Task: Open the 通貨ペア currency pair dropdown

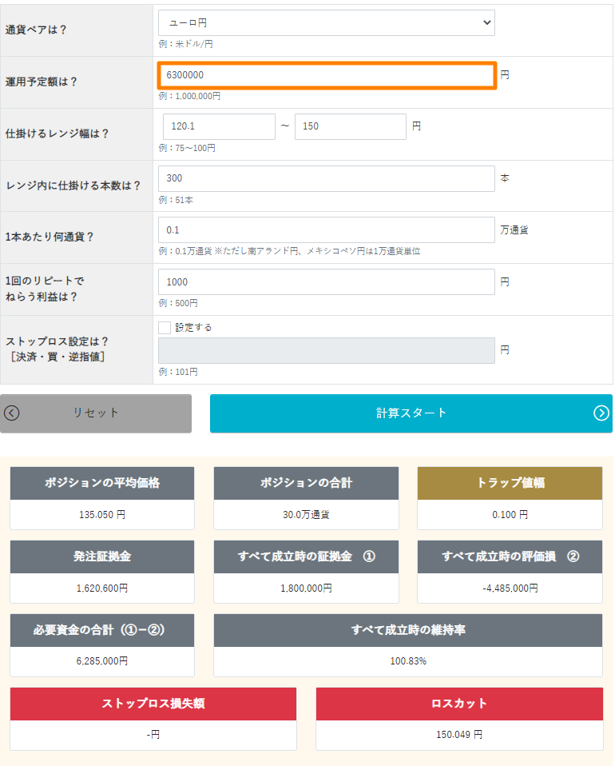Action: coord(326,23)
